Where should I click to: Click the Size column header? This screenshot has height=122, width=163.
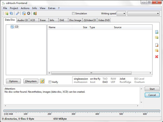pyautogui.click(x=80, y=27)
